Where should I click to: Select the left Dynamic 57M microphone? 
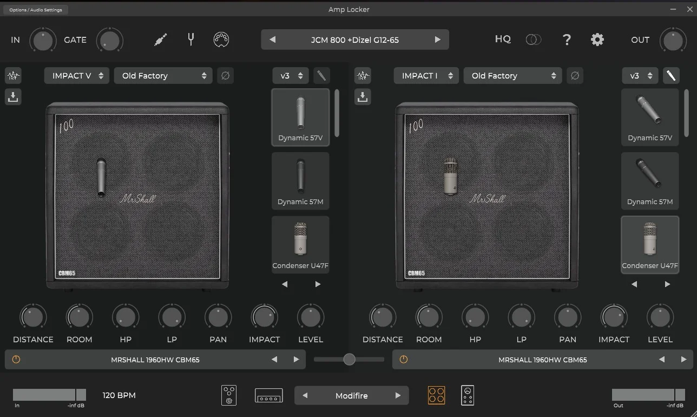[300, 181]
